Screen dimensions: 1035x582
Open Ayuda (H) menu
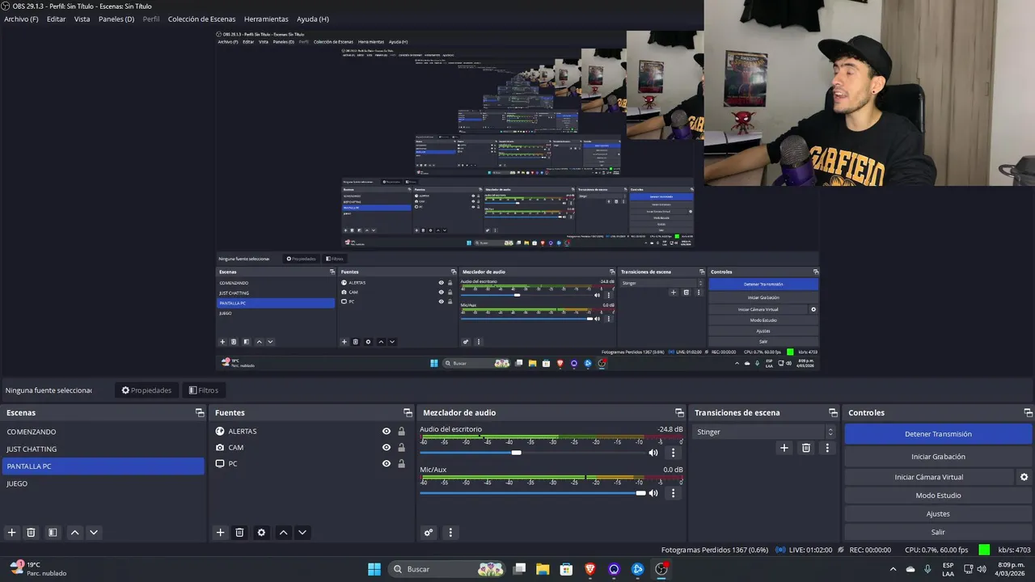pos(313,19)
